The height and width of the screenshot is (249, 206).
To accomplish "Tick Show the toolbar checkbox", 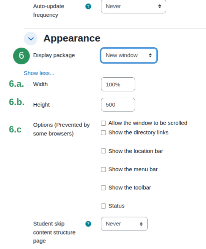I will click(104, 188).
